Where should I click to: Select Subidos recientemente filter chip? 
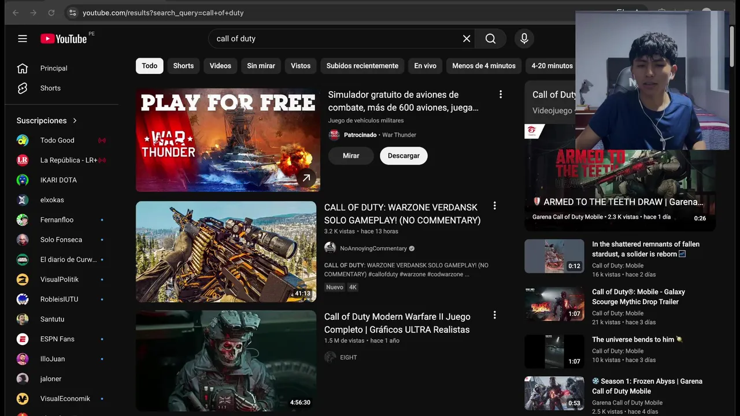click(362, 66)
